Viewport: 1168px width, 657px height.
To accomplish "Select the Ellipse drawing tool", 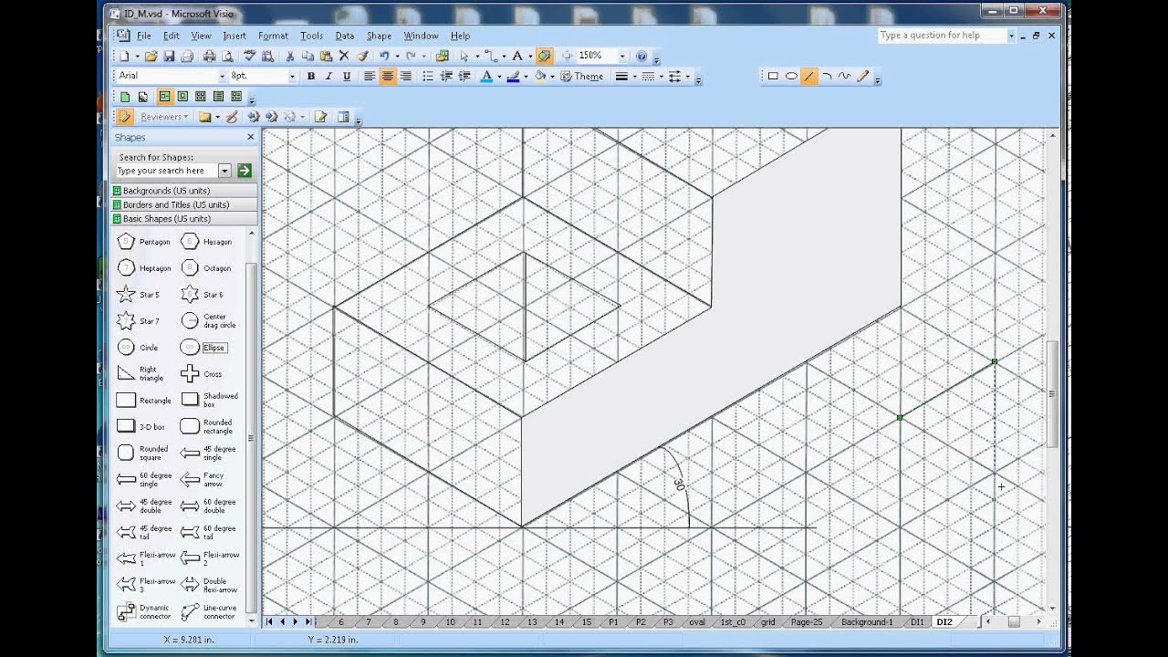I will (791, 77).
